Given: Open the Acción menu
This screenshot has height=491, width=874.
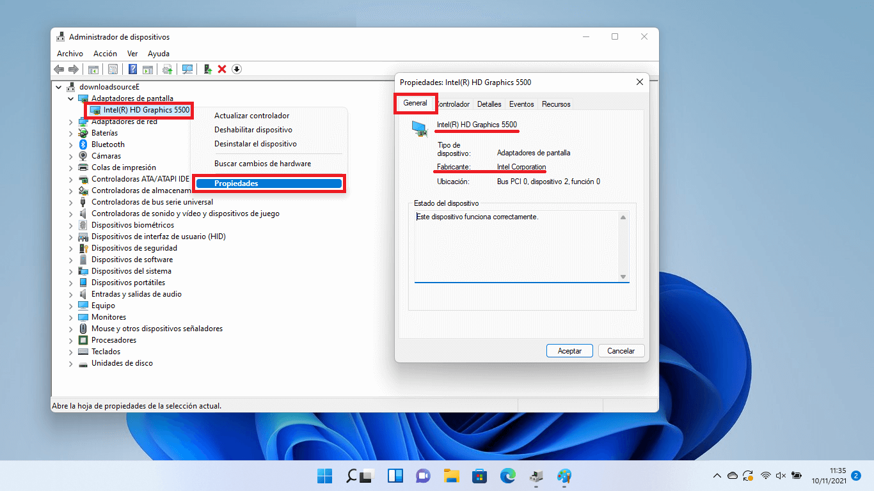Looking at the screenshot, I should tap(105, 54).
